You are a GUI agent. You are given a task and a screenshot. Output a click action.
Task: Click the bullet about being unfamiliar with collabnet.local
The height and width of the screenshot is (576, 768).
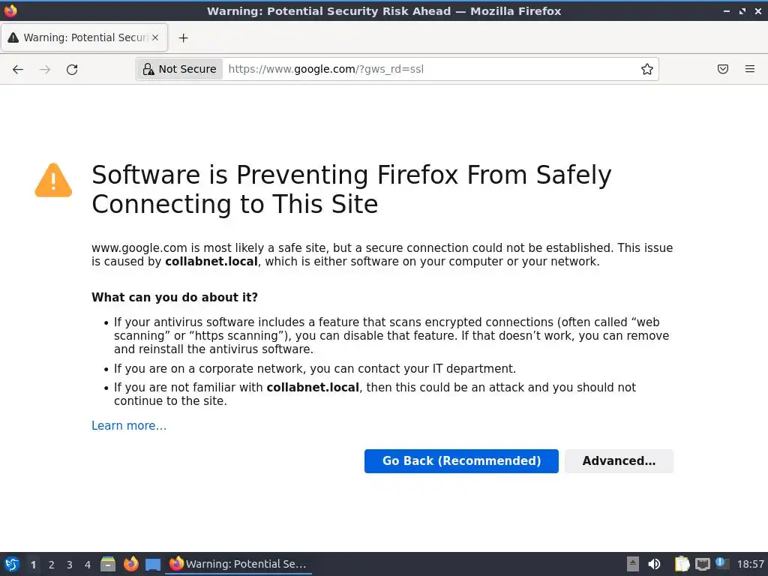[375, 394]
